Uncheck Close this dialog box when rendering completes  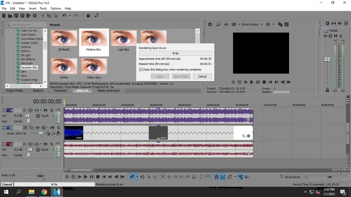pos(141,70)
